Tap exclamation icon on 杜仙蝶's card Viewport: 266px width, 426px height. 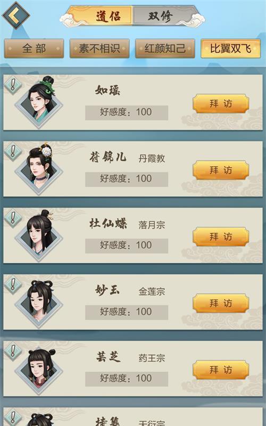pyautogui.click(x=13, y=218)
